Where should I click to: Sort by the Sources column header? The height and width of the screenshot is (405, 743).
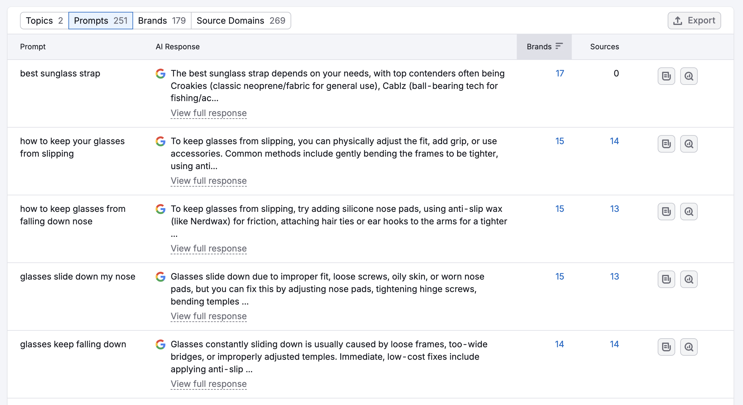click(x=604, y=46)
